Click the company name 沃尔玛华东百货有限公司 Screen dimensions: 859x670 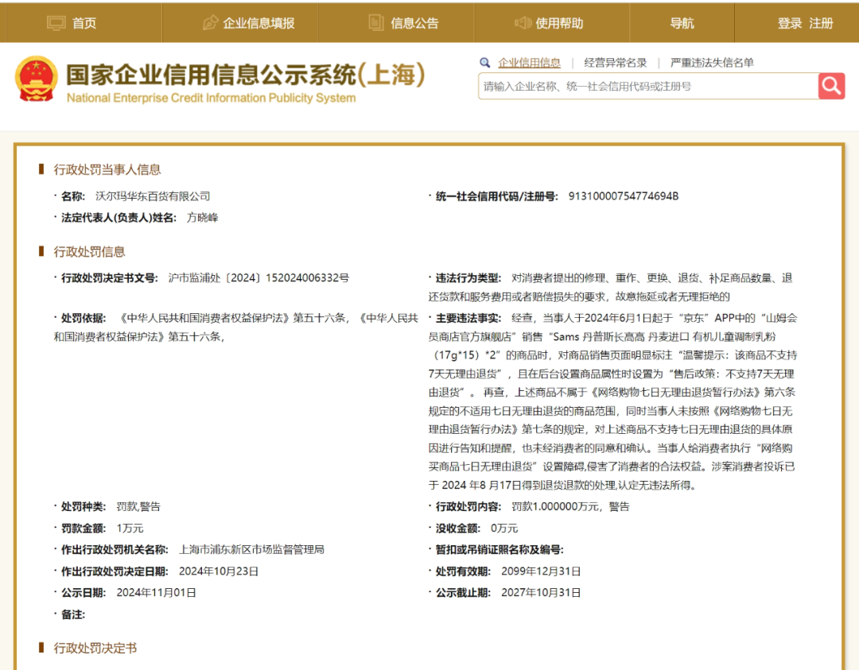click(x=153, y=196)
